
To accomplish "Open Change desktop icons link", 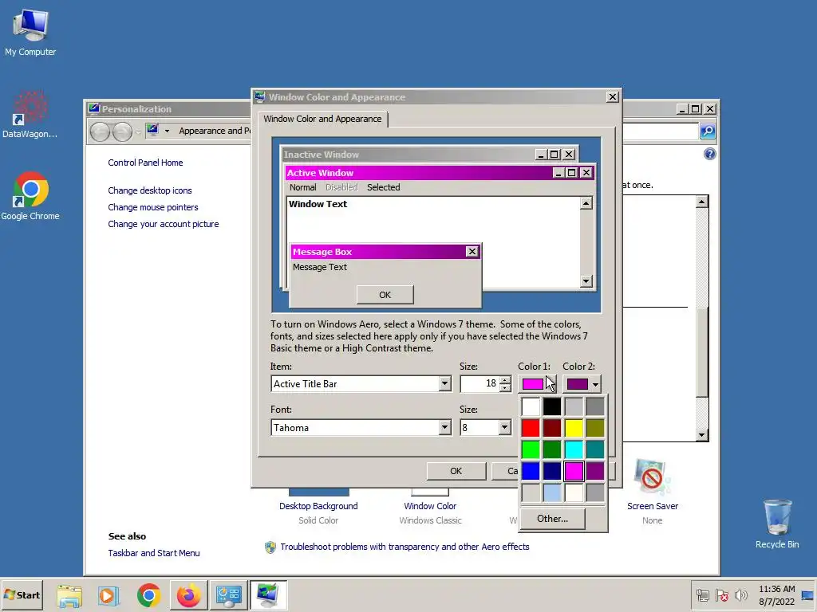I will coord(150,190).
